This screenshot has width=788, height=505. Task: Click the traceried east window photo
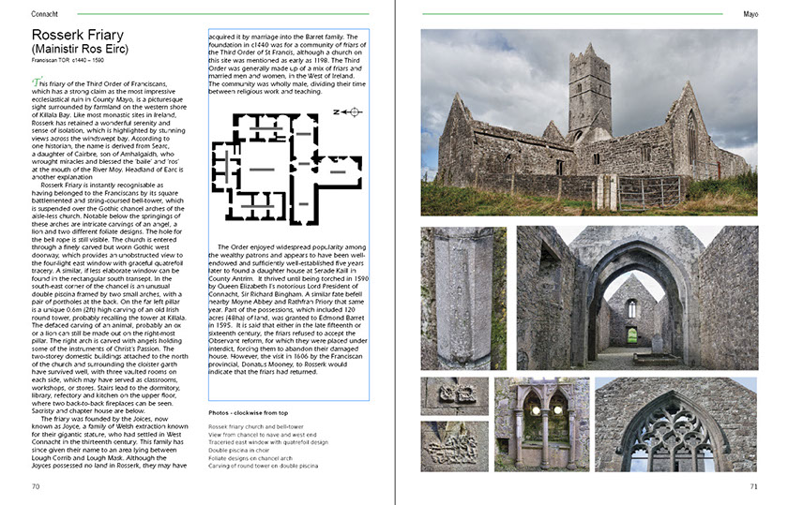point(675,424)
